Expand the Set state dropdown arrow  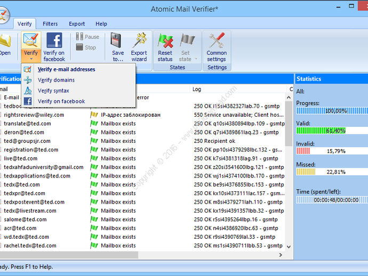pyautogui.click(x=196, y=59)
